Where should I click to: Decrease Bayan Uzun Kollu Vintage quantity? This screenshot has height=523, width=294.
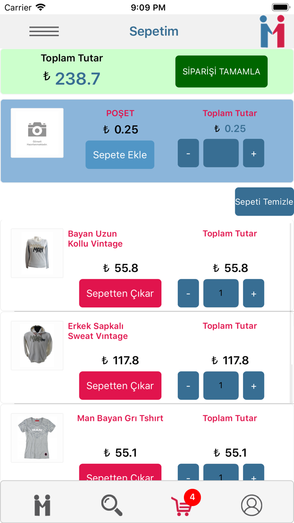(x=188, y=293)
